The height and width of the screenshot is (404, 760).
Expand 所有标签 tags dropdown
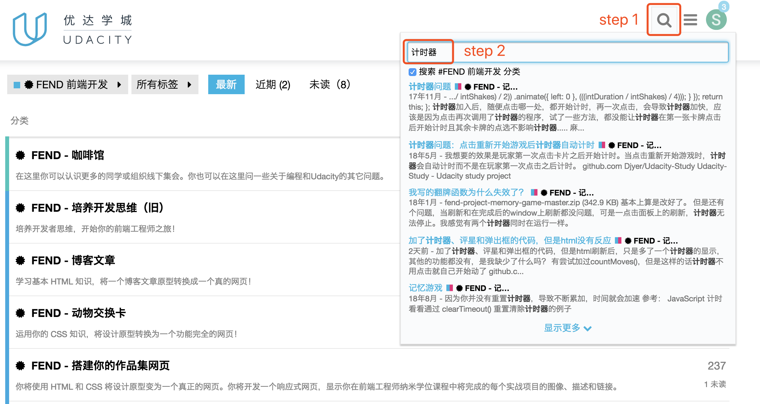(x=165, y=85)
